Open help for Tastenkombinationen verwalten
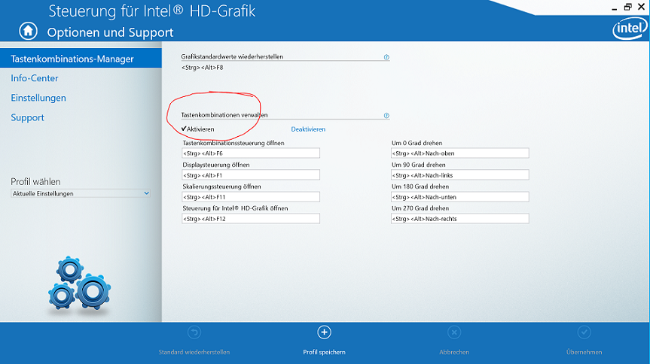Image resolution: width=650 pixels, height=364 pixels. tap(386, 116)
